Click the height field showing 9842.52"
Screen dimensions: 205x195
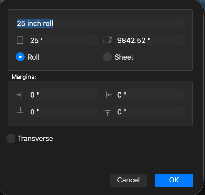coord(150,40)
